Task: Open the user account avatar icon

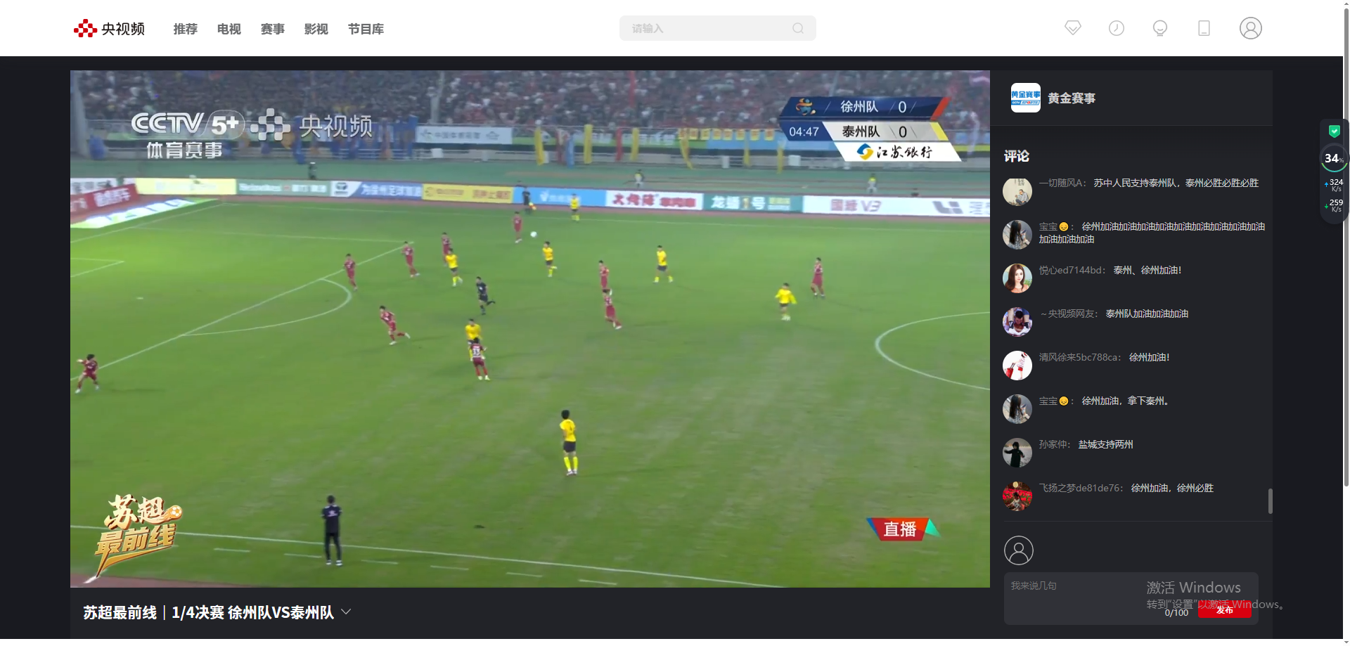Action: tap(1250, 28)
